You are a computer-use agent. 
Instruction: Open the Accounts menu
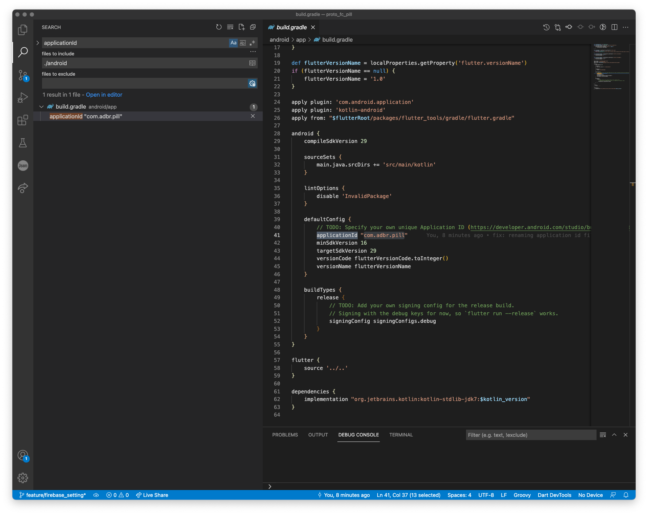(x=23, y=455)
